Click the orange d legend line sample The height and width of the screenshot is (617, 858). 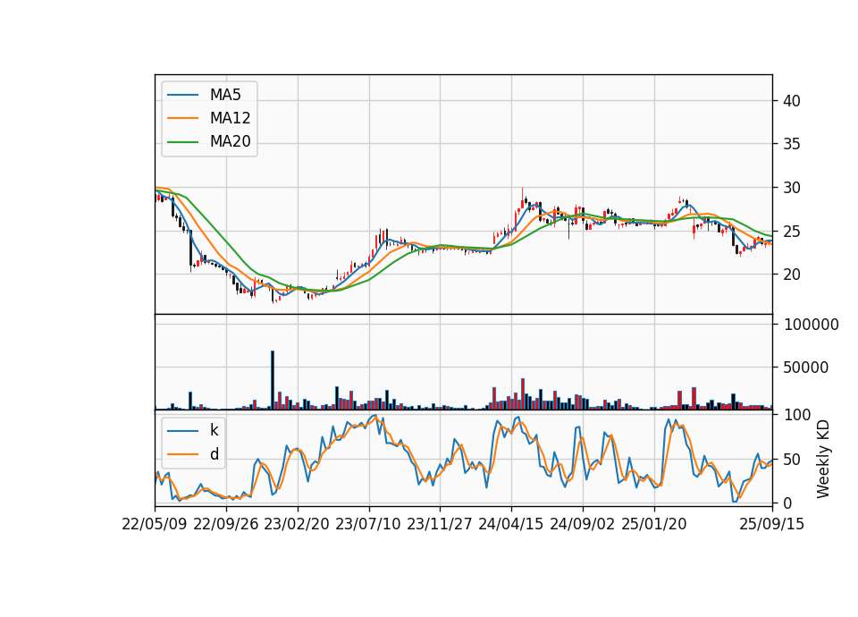tap(182, 454)
